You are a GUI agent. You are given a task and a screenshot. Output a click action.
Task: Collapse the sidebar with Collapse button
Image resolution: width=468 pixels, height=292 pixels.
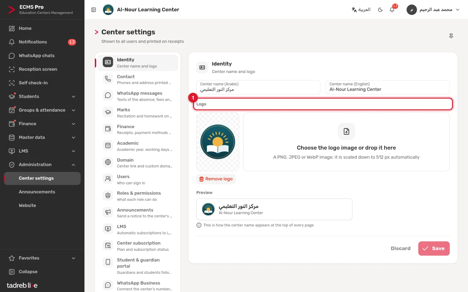(x=42, y=272)
